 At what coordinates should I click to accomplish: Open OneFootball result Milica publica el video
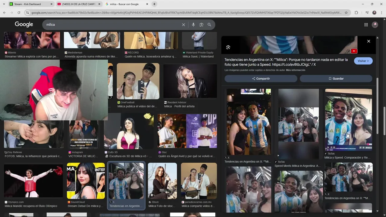[x=138, y=81]
